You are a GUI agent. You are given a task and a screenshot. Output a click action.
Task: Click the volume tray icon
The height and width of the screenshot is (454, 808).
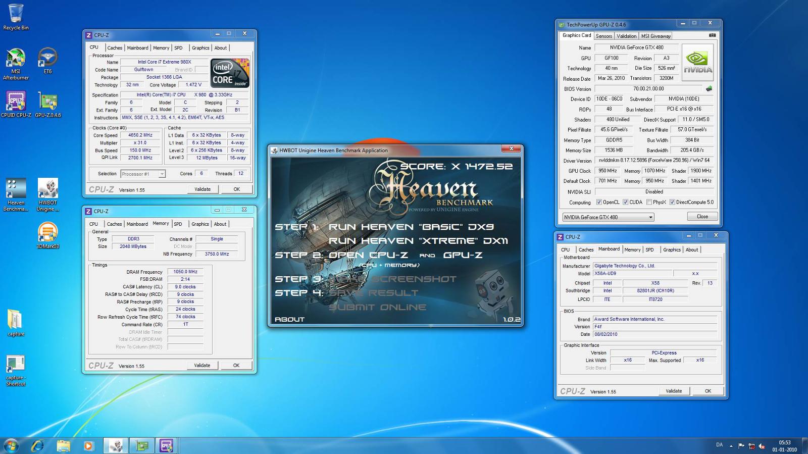tap(762, 446)
